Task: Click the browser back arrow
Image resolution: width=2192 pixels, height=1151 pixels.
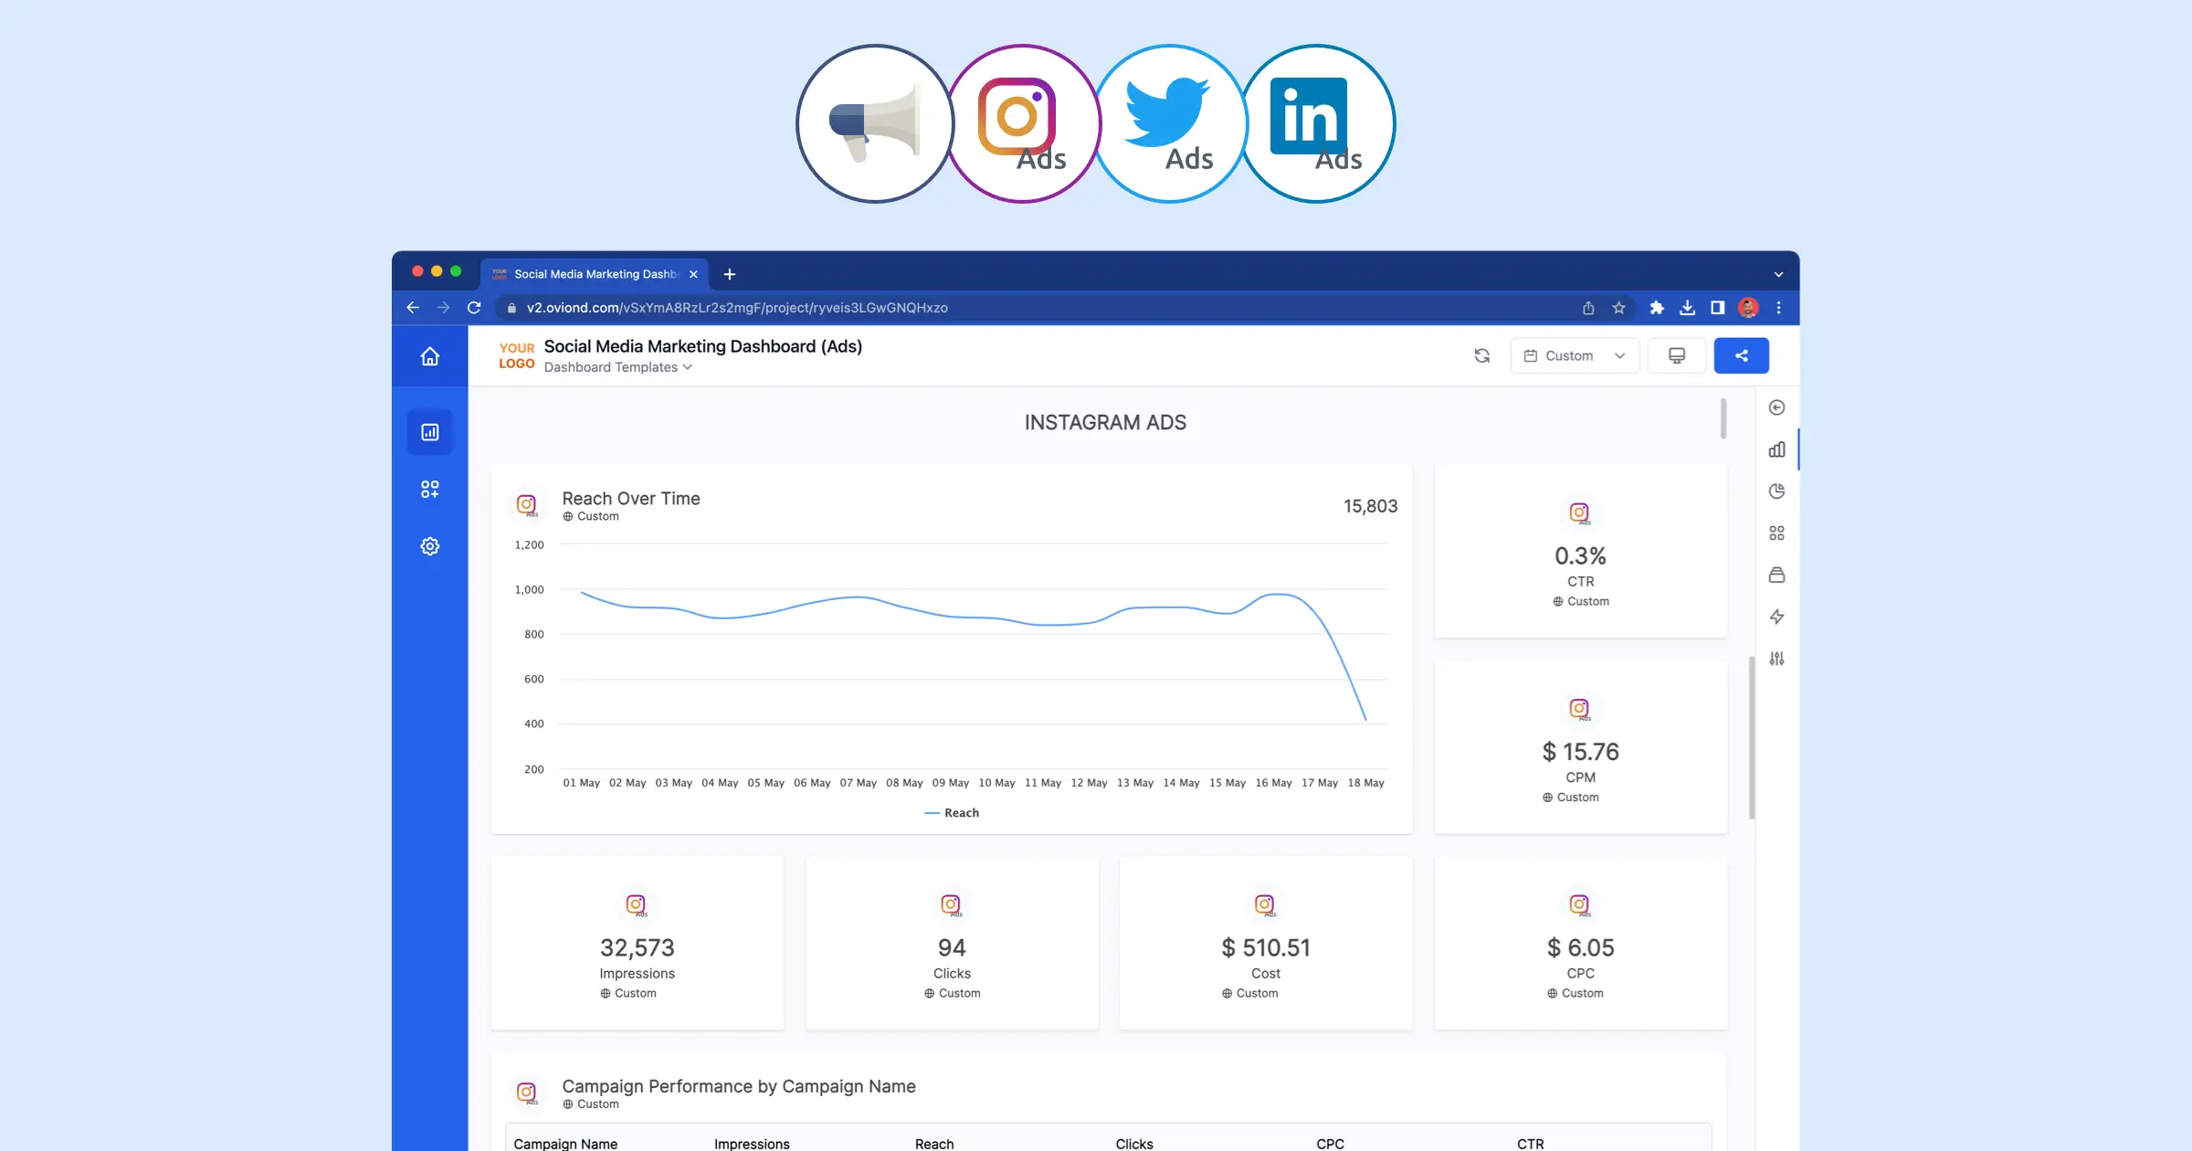Action: tap(413, 308)
